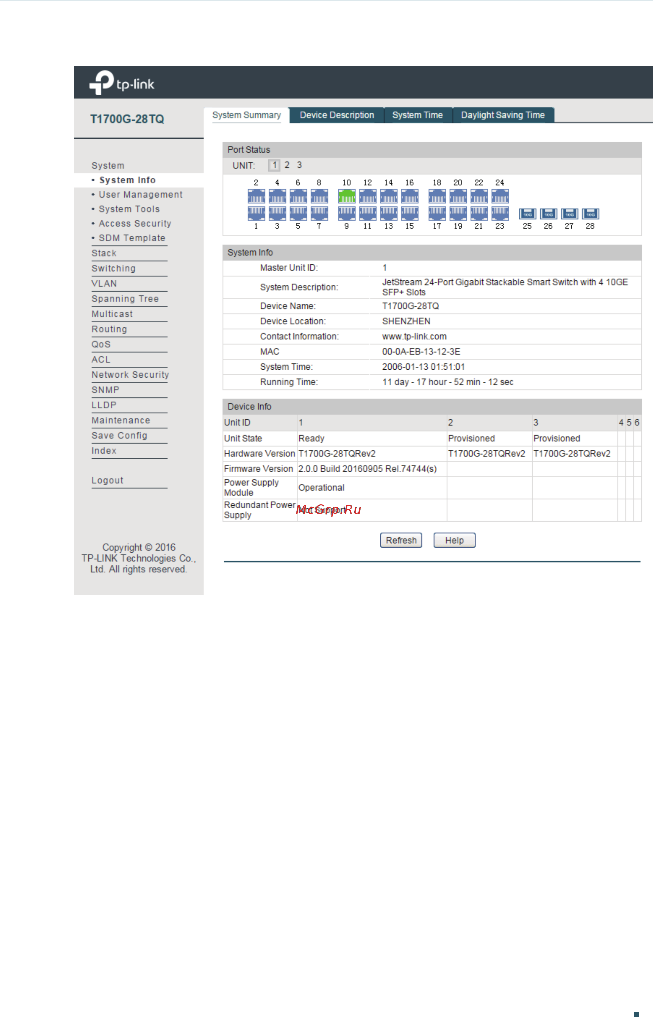Image resolution: width=653 pixels, height=1018 pixels.
Task: Click Device Location value SHENZHEN
Action: pyautogui.click(x=406, y=321)
